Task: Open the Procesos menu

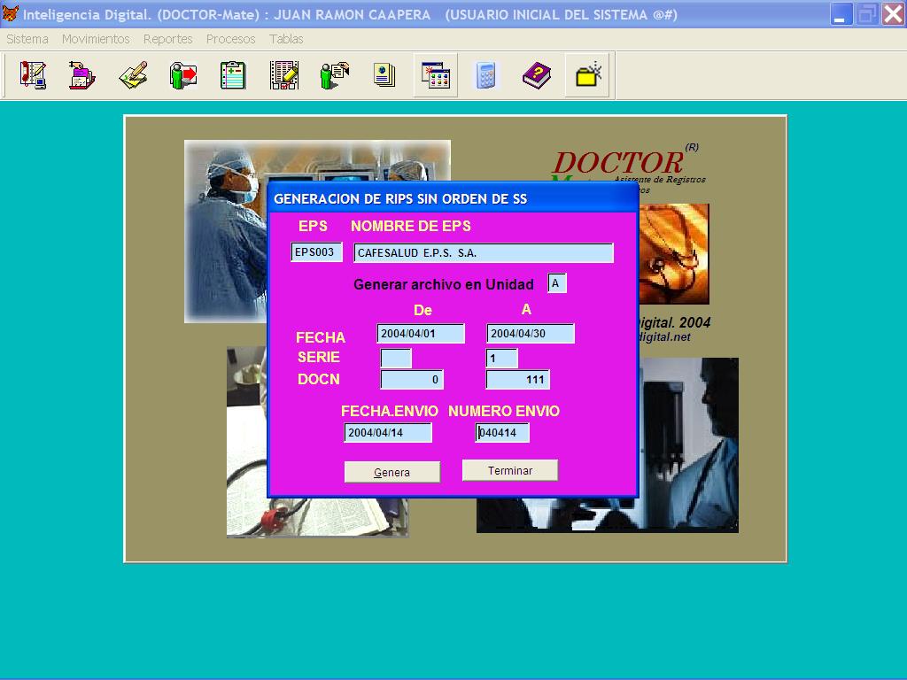Action: [x=231, y=39]
